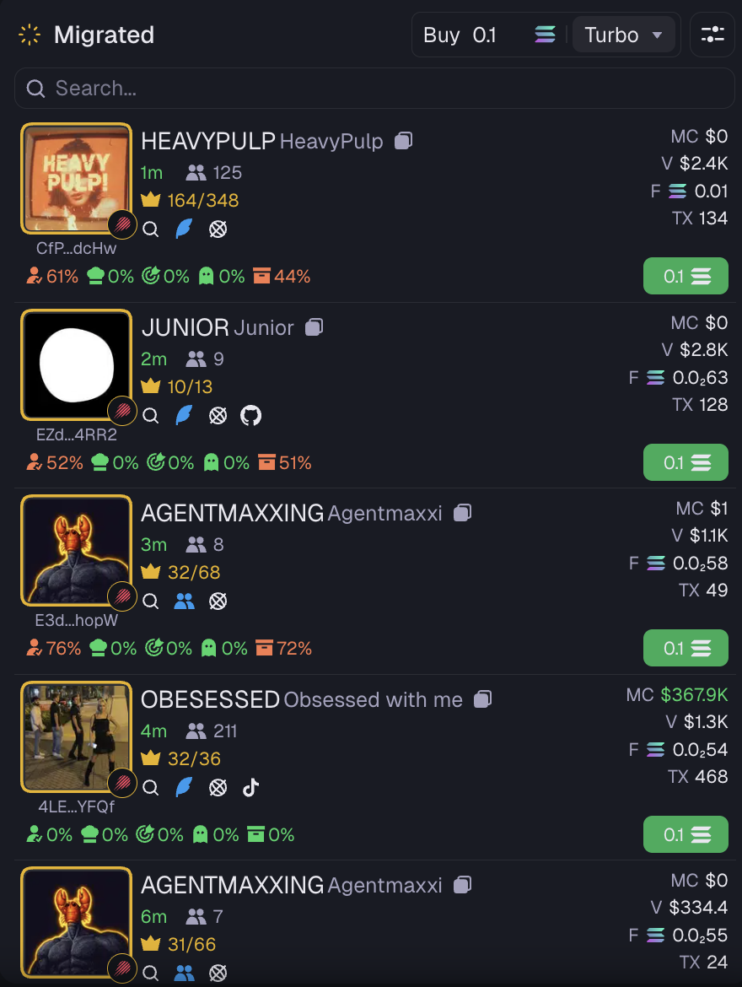Copy the HEAVYPULP token address icon

[403, 140]
